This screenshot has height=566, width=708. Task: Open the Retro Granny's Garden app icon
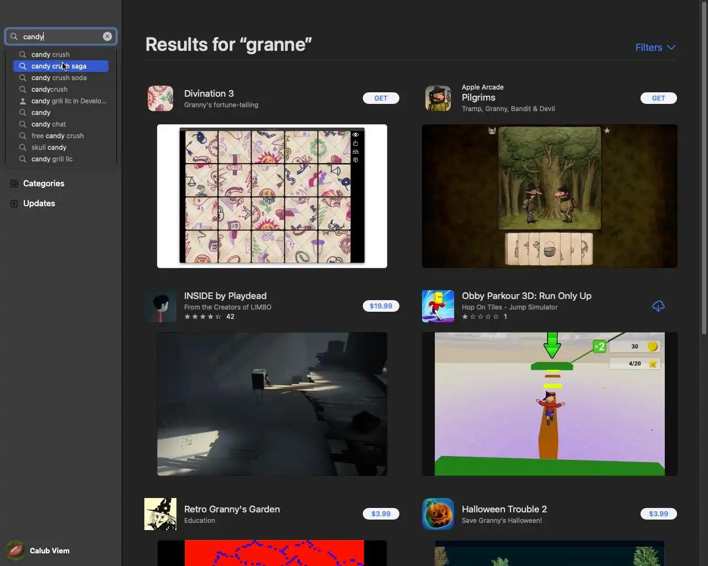(160, 514)
